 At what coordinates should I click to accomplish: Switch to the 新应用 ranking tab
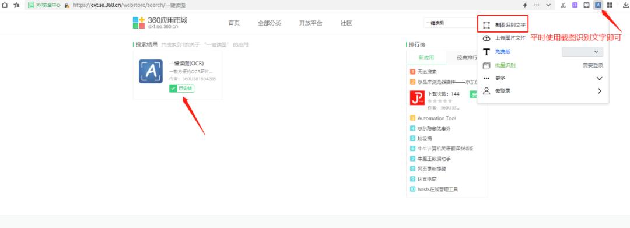click(x=426, y=58)
